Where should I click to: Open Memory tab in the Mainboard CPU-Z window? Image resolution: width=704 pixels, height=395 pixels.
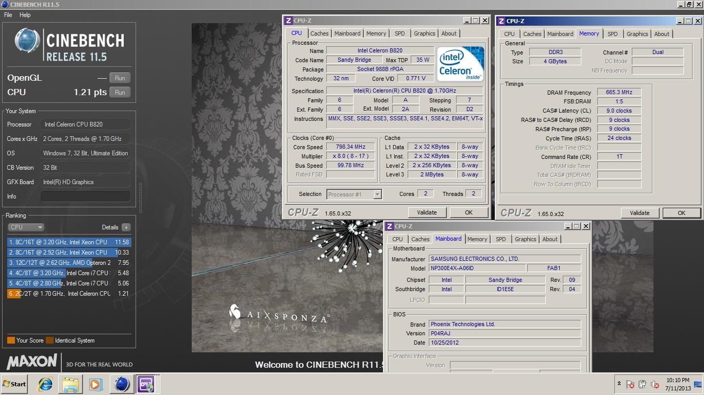coord(477,239)
